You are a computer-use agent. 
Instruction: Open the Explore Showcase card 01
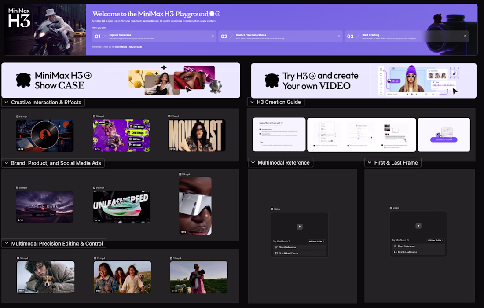tap(154, 37)
